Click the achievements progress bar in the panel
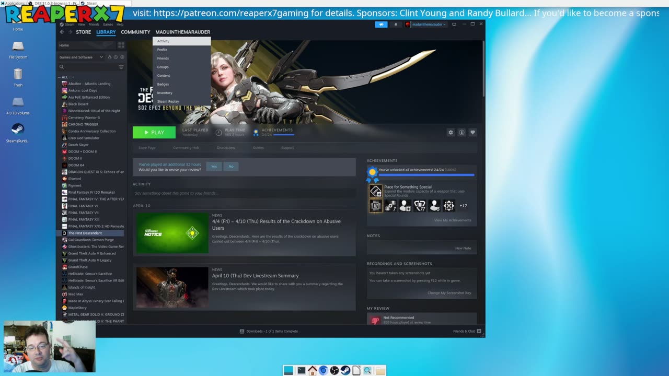The height and width of the screenshot is (376, 669). coord(426,175)
